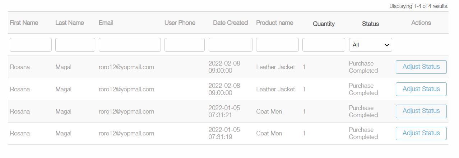
Task: Select the User Phone filter field
Action: pos(185,45)
